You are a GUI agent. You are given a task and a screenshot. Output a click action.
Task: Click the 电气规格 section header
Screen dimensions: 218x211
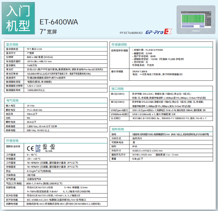(x=13, y=100)
